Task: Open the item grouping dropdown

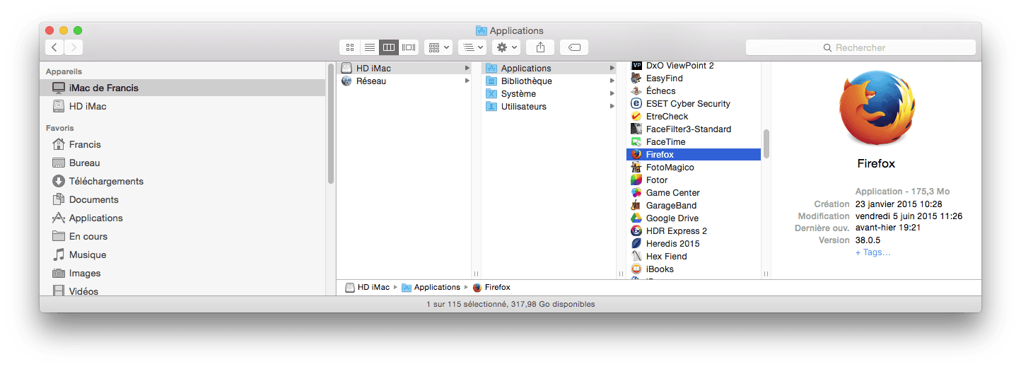Action: pos(438,47)
